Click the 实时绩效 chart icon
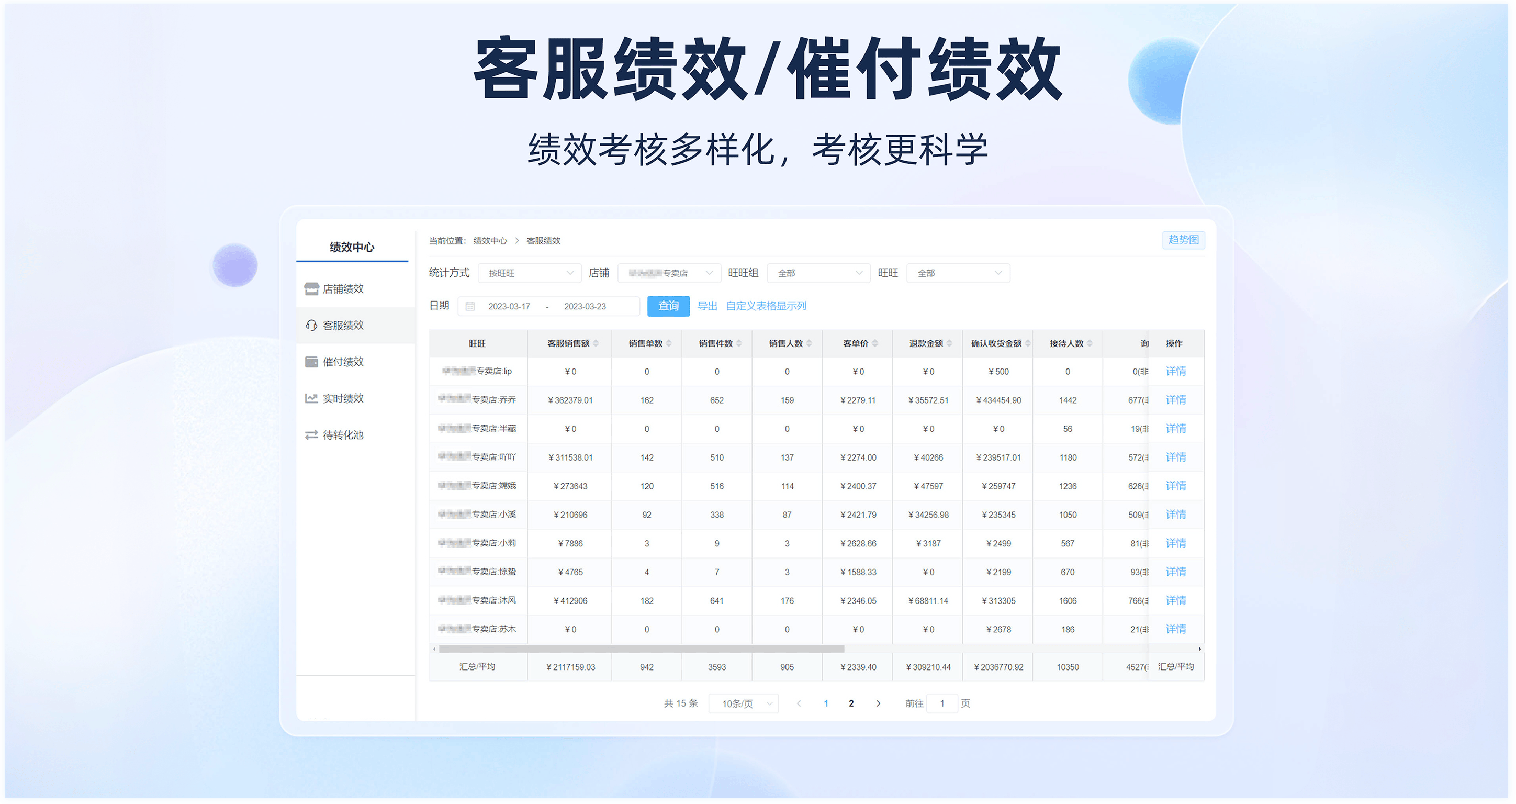 (311, 398)
